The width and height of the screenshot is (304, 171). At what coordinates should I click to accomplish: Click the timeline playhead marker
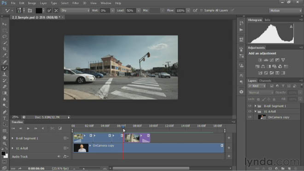(x=123, y=127)
